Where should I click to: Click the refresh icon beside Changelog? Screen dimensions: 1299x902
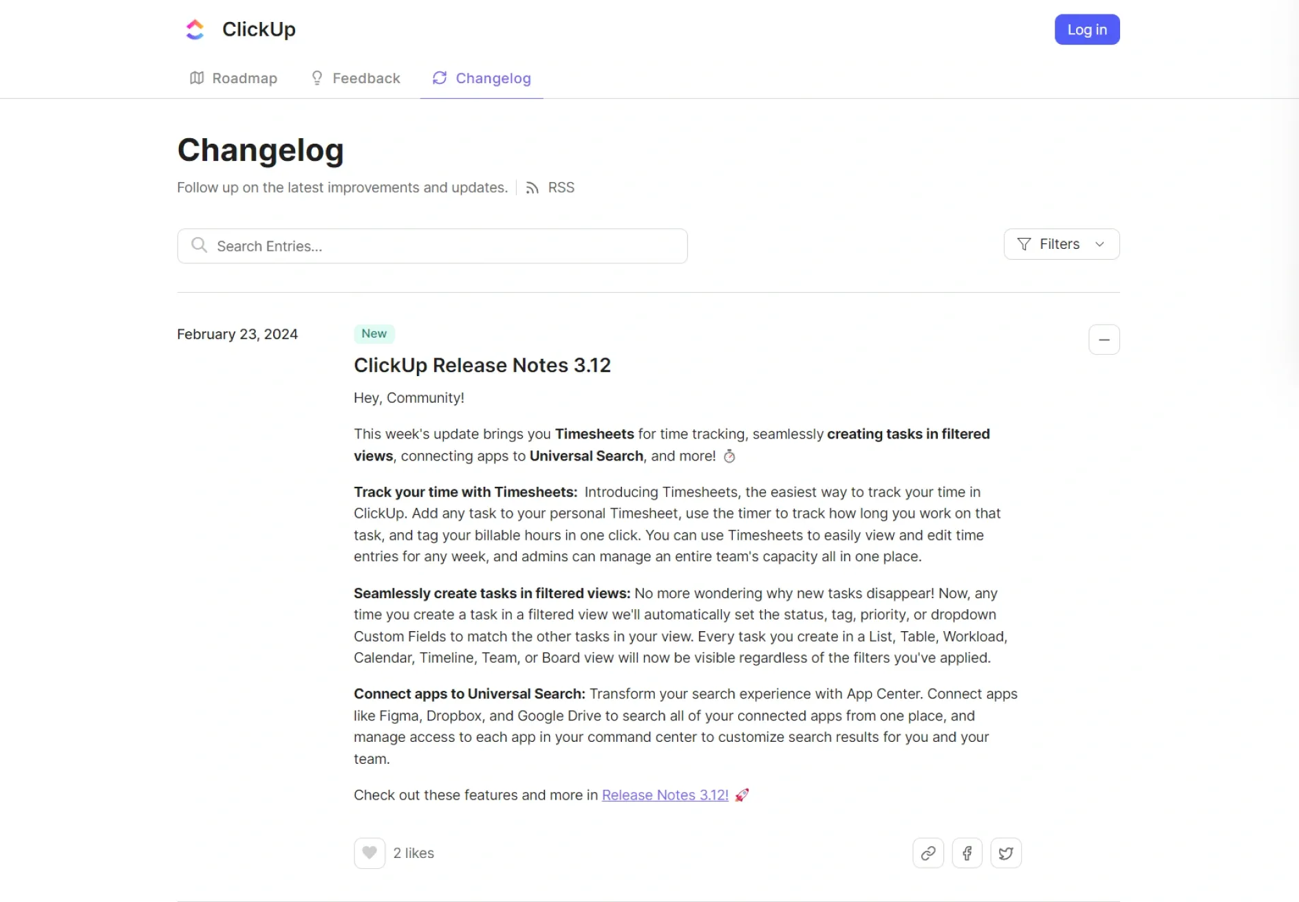[x=440, y=78]
